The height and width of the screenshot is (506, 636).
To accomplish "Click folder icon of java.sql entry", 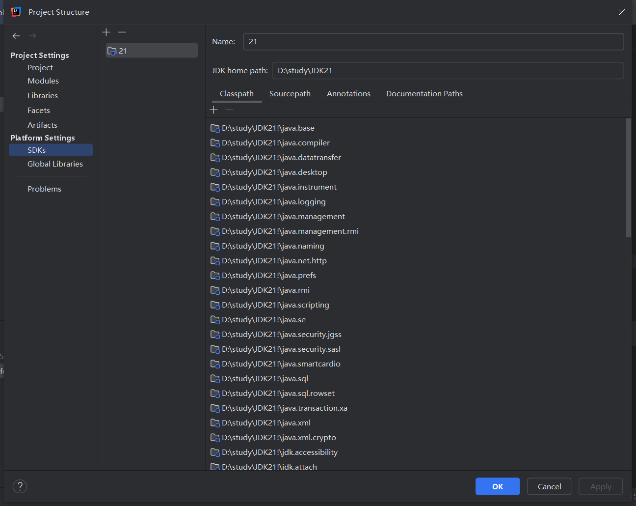I will 215,379.
